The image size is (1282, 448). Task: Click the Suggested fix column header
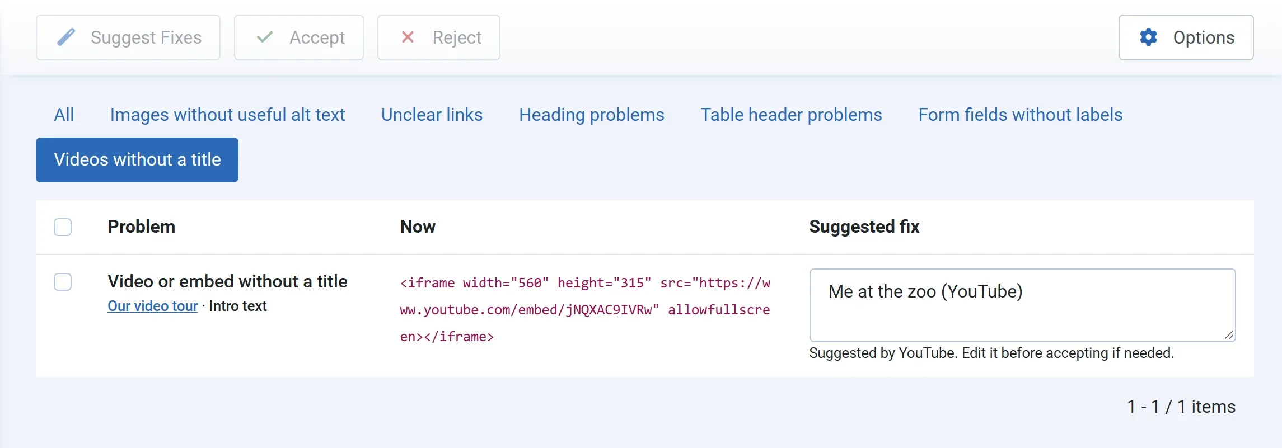coord(864,227)
